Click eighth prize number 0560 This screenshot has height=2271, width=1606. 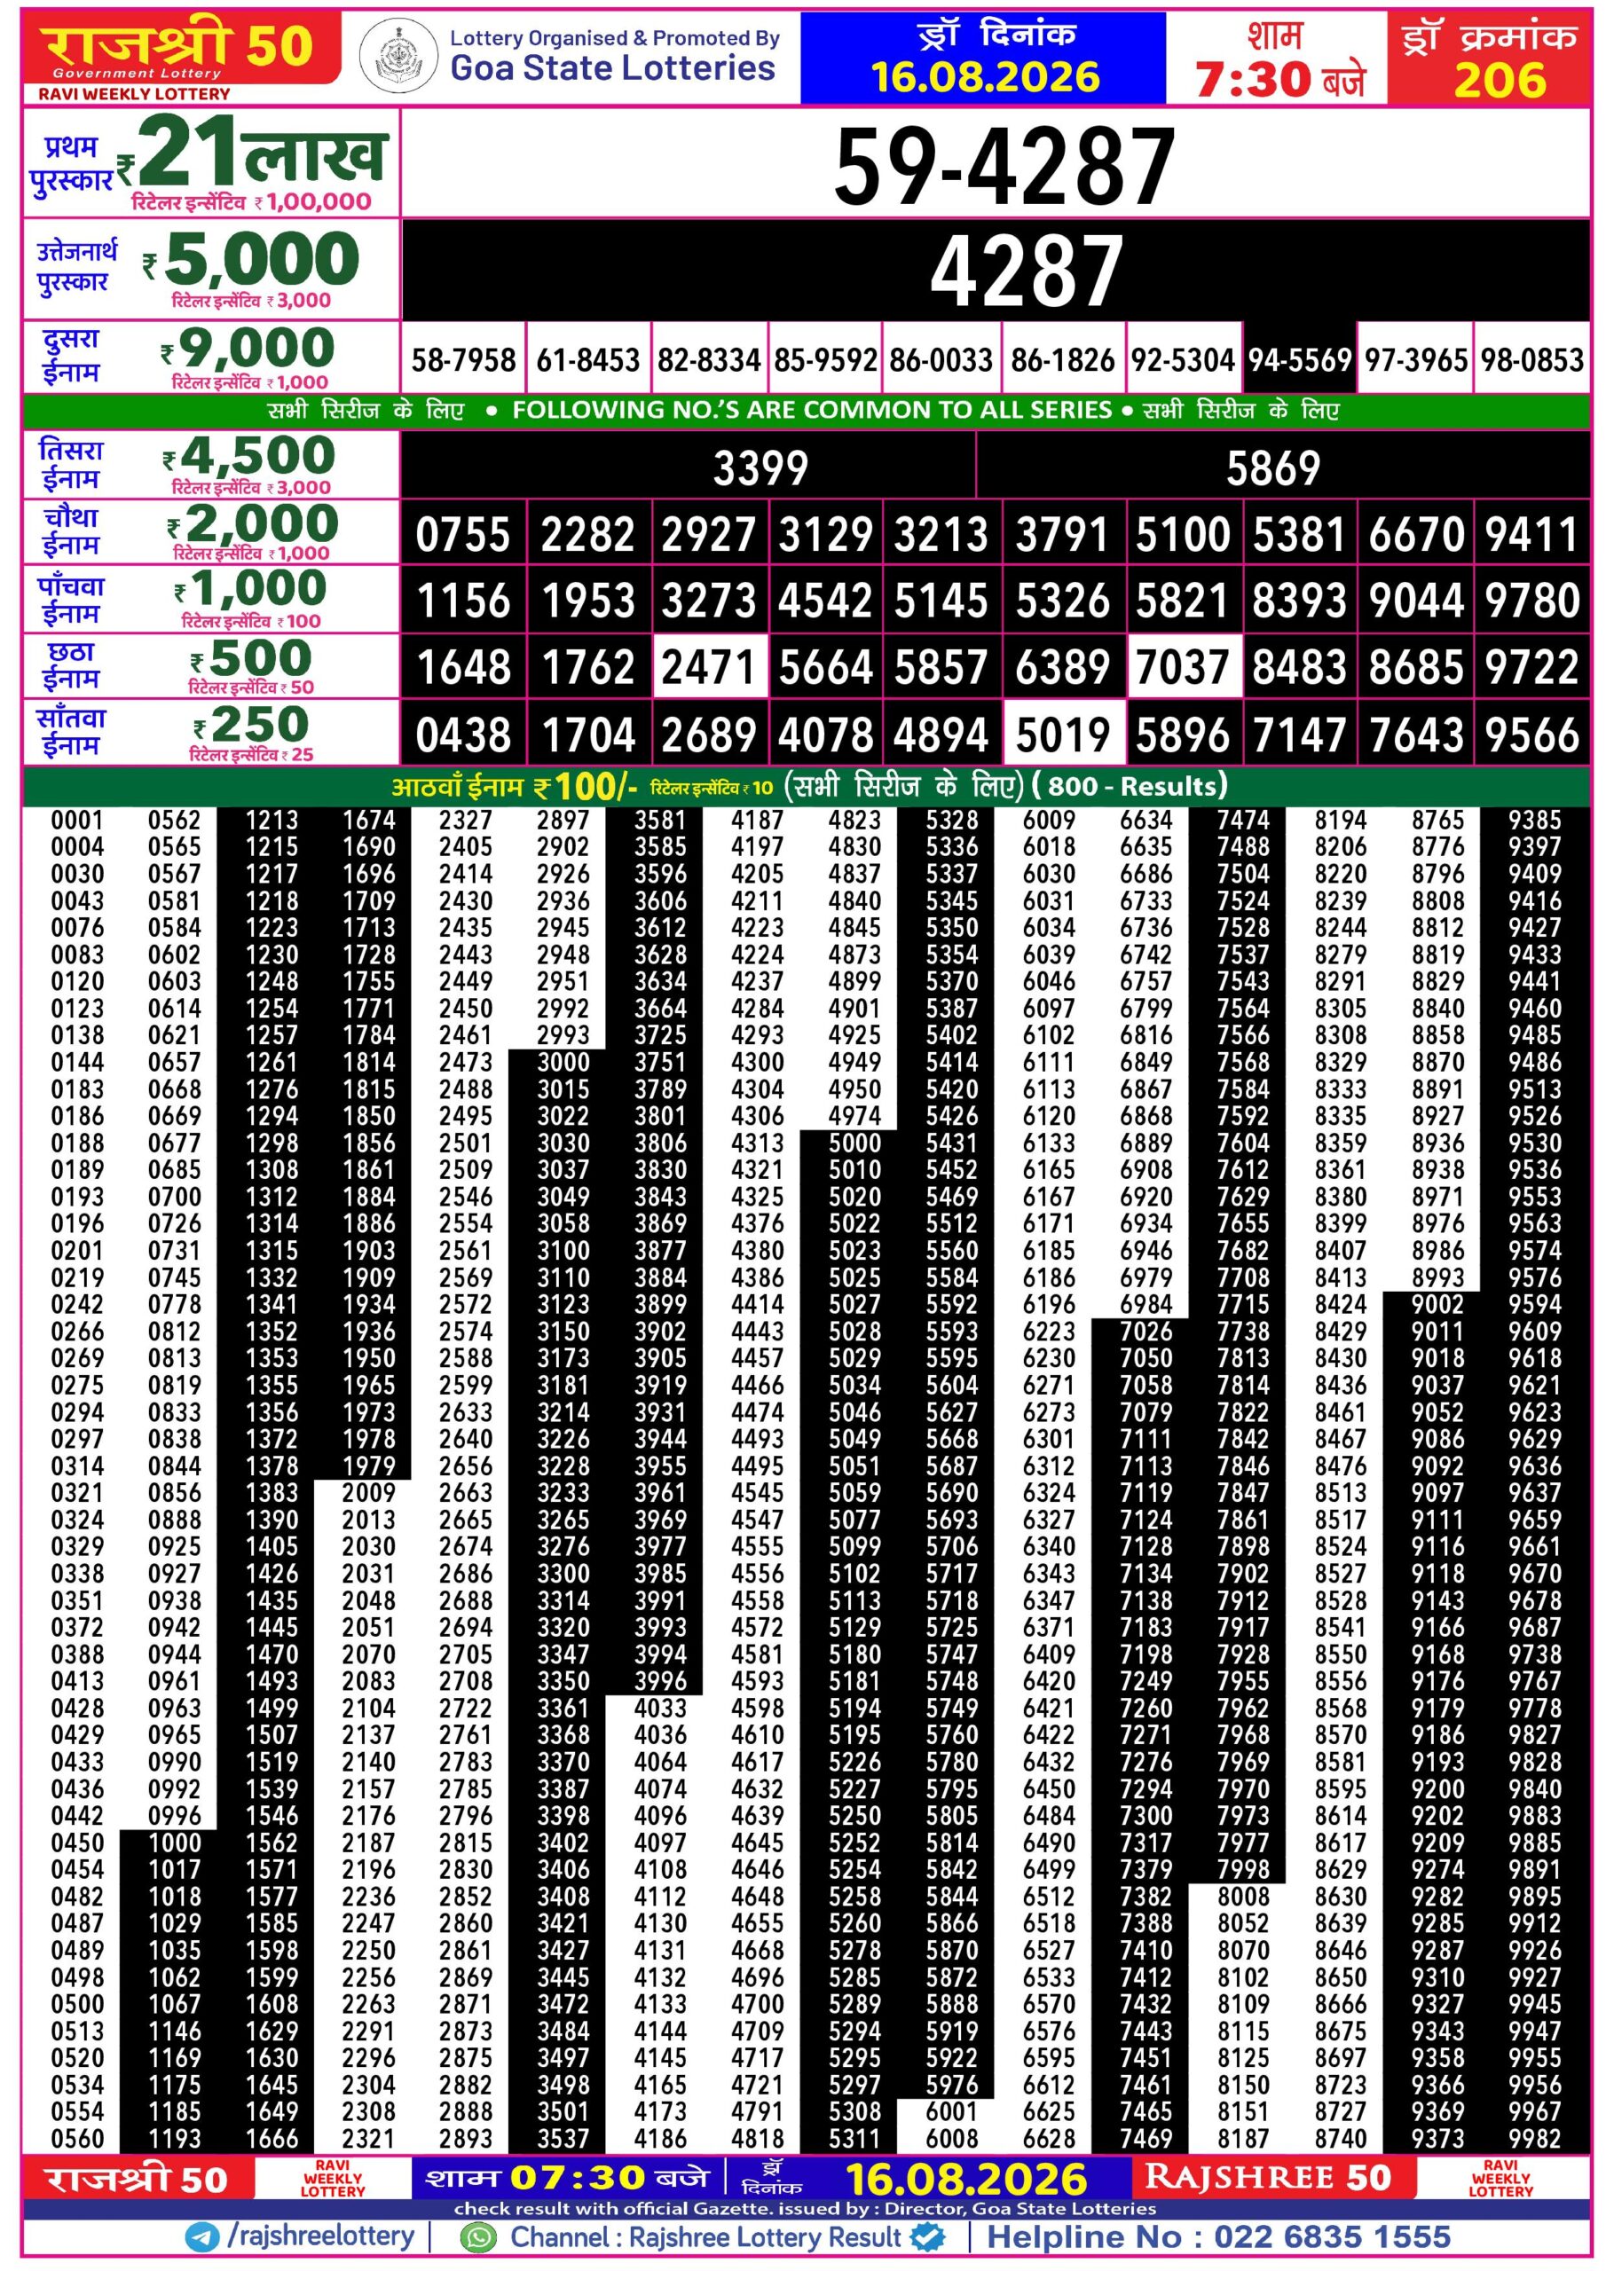click(77, 2137)
